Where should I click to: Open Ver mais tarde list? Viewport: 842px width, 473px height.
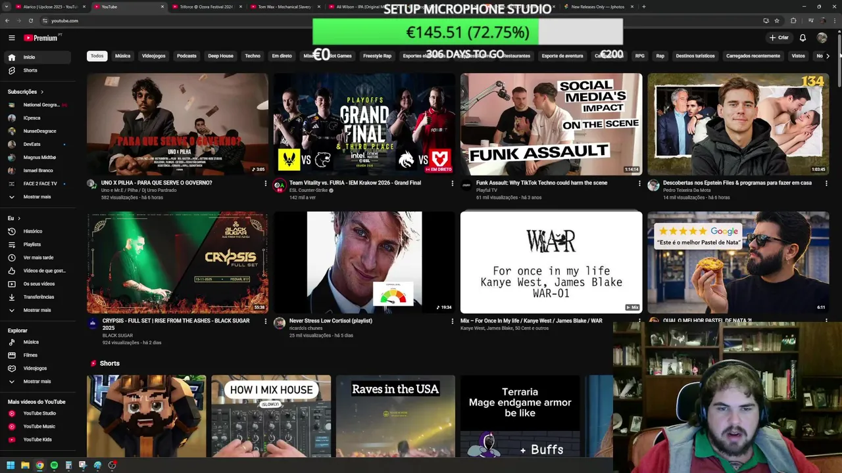(x=36, y=258)
